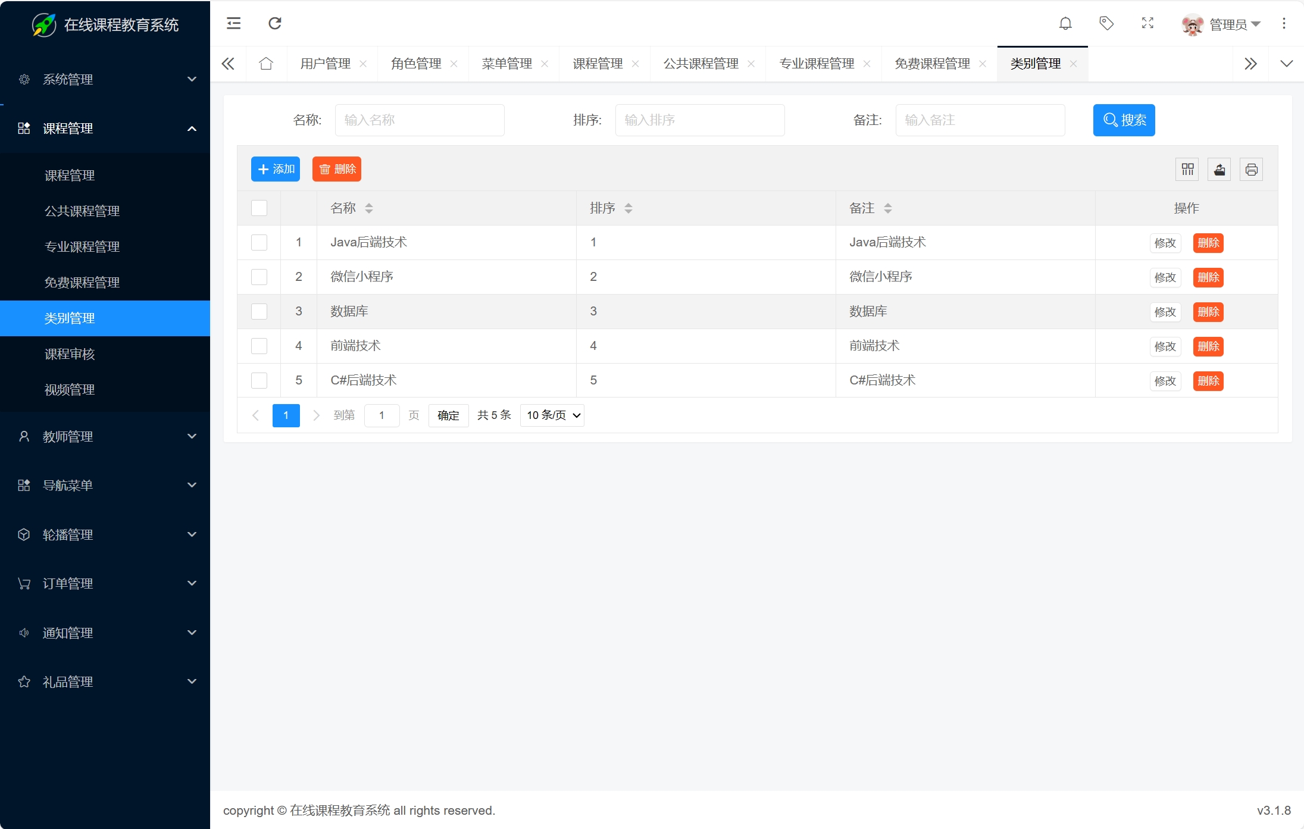Check the select-all header checkbox
The height and width of the screenshot is (829, 1304).
coord(259,208)
